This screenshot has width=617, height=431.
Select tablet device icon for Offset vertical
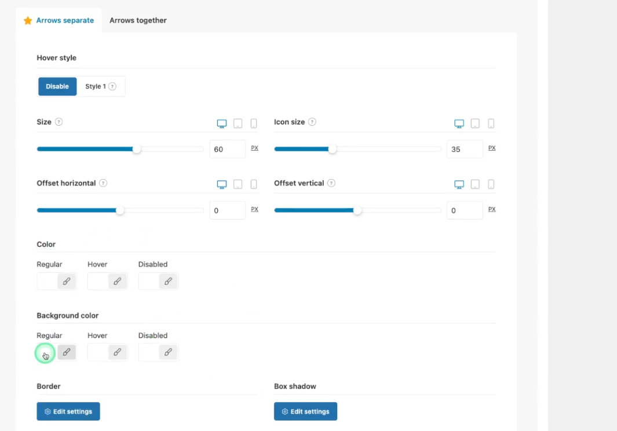pyautogui.click(x=475, y=184)
